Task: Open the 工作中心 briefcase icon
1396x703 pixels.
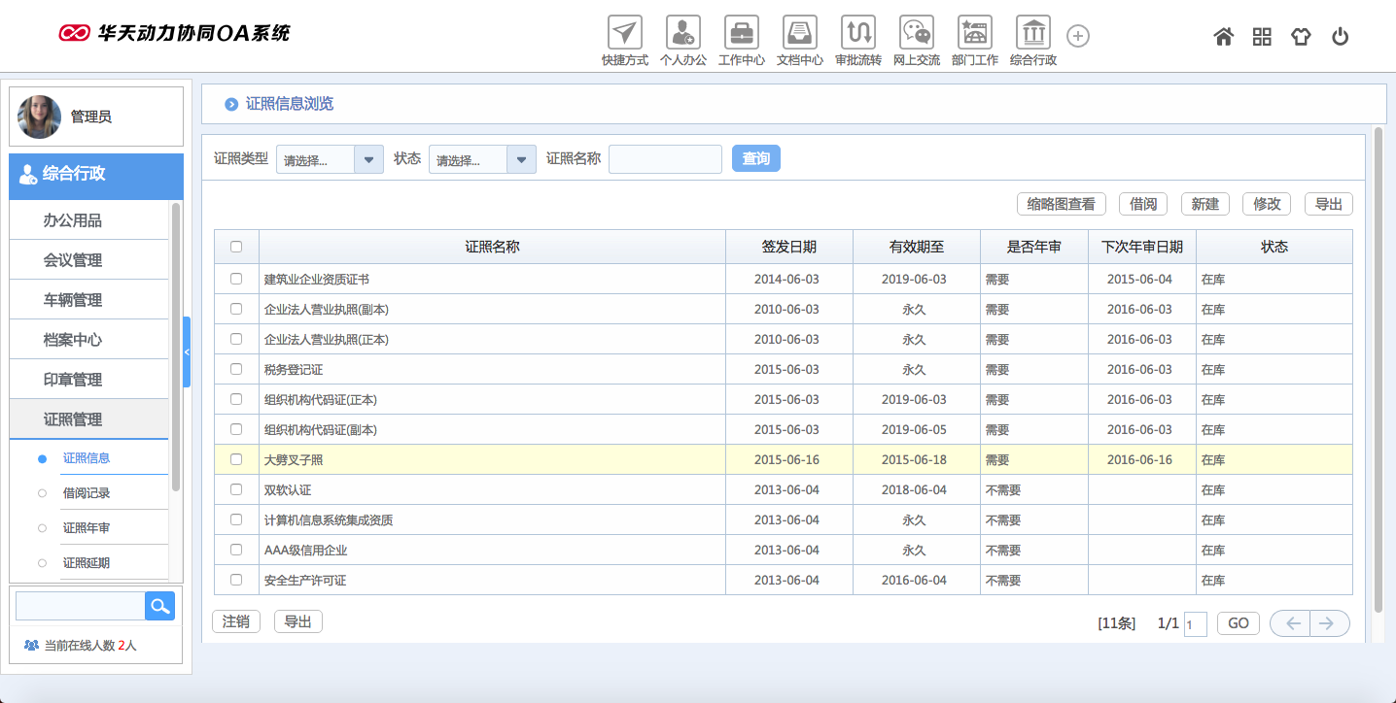Action: pos(741,33)
